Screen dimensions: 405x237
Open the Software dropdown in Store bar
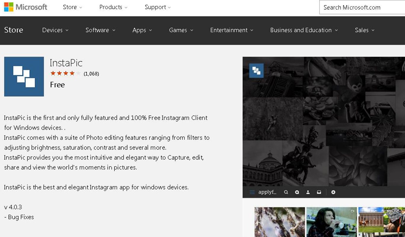(101, 30)
